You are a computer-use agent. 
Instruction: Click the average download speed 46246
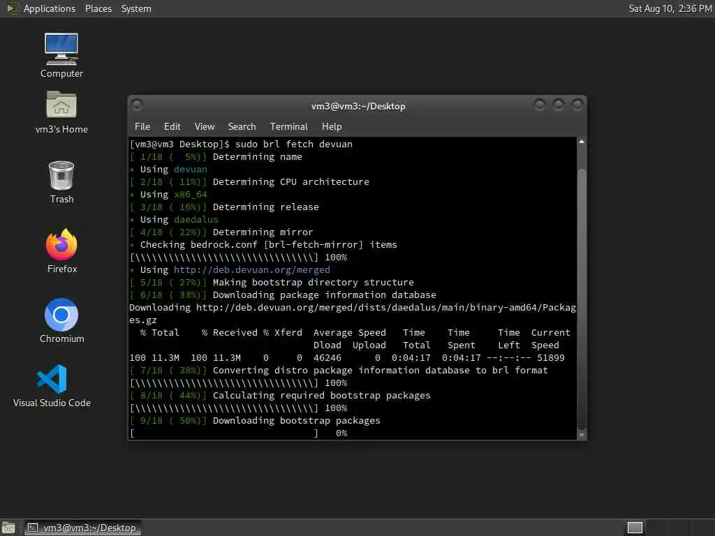(x=327, y=358)
